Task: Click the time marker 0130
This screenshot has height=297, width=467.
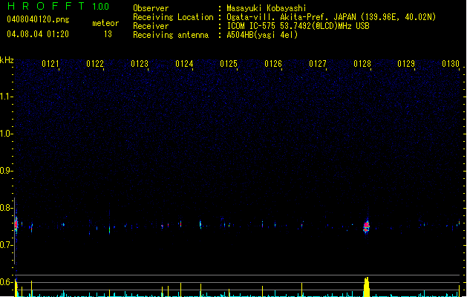Action: [x=451, y=64]
